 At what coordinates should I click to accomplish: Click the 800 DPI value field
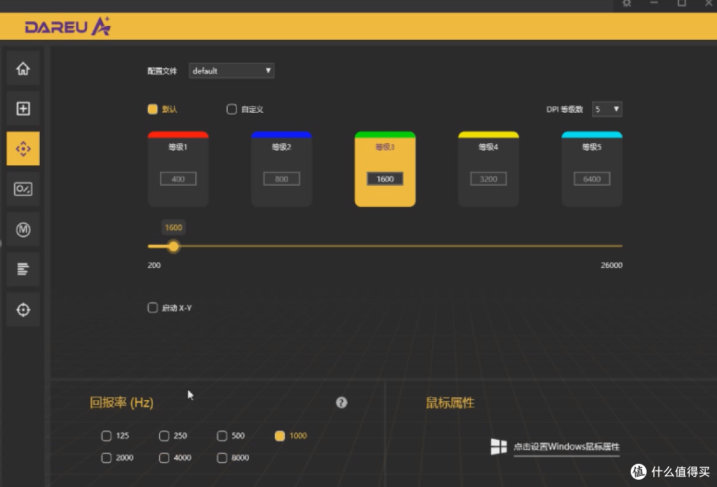point(281,179)
